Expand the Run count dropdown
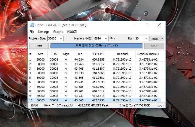 (146, 38)
